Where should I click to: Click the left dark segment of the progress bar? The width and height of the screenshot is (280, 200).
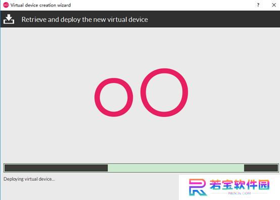click(x=56, y=168)
